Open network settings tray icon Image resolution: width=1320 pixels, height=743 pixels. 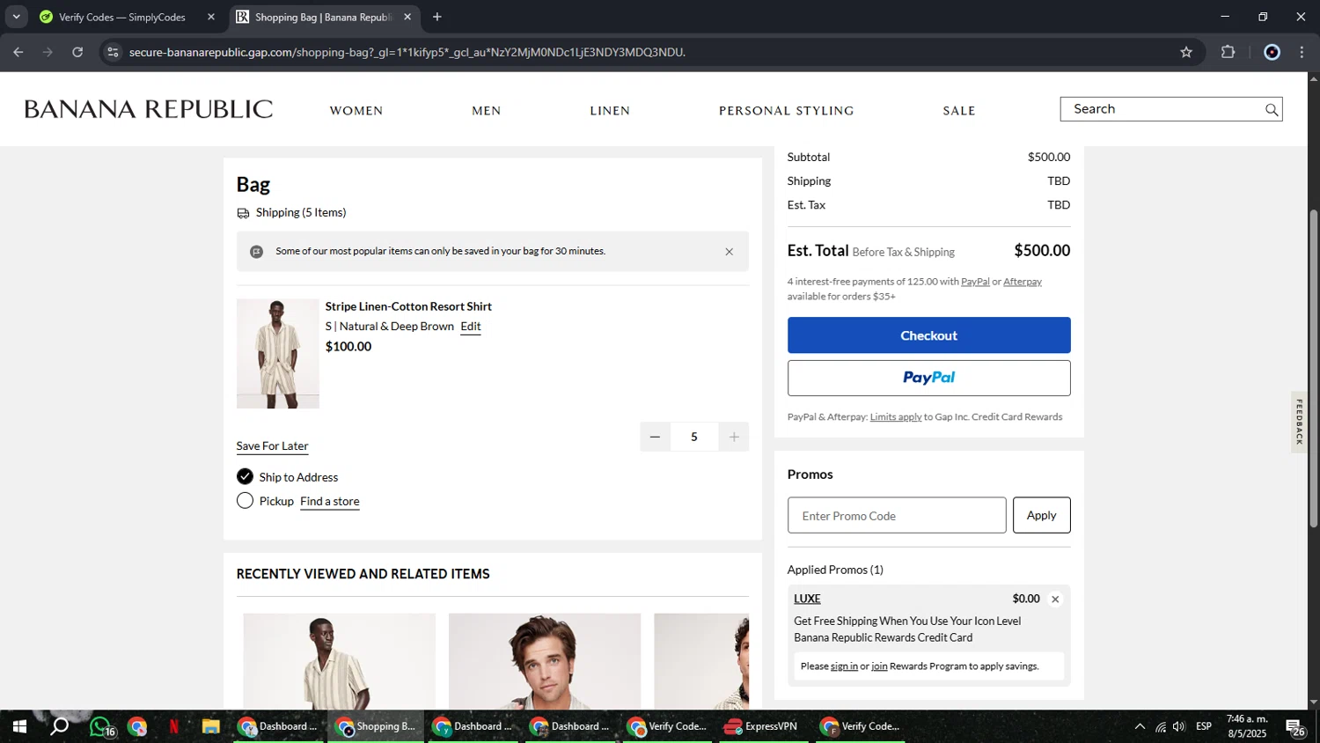tap(1160, 727)
